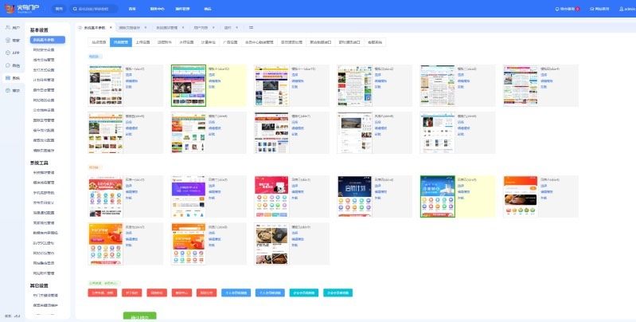Click the rightmost teal button in bottom row
This screenshot has width=636, height=322.
tap(338, 293)
